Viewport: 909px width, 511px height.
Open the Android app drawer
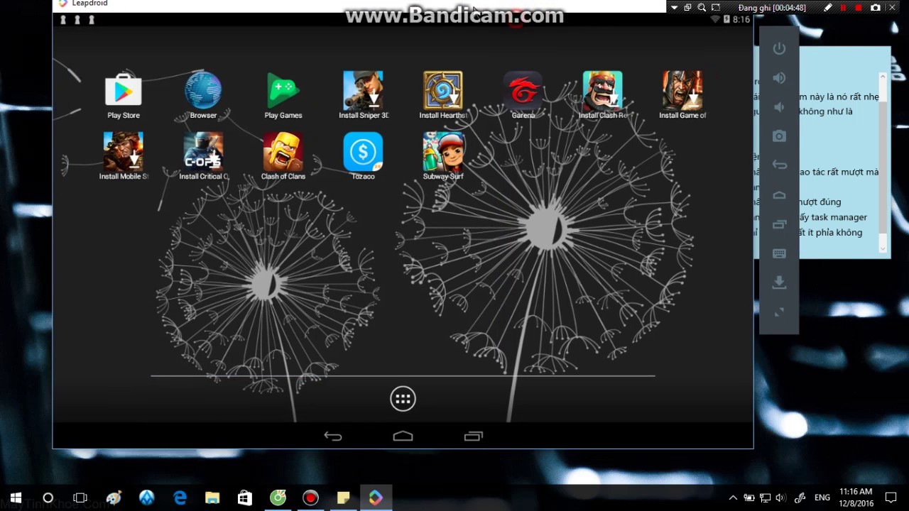pos(403,399)
